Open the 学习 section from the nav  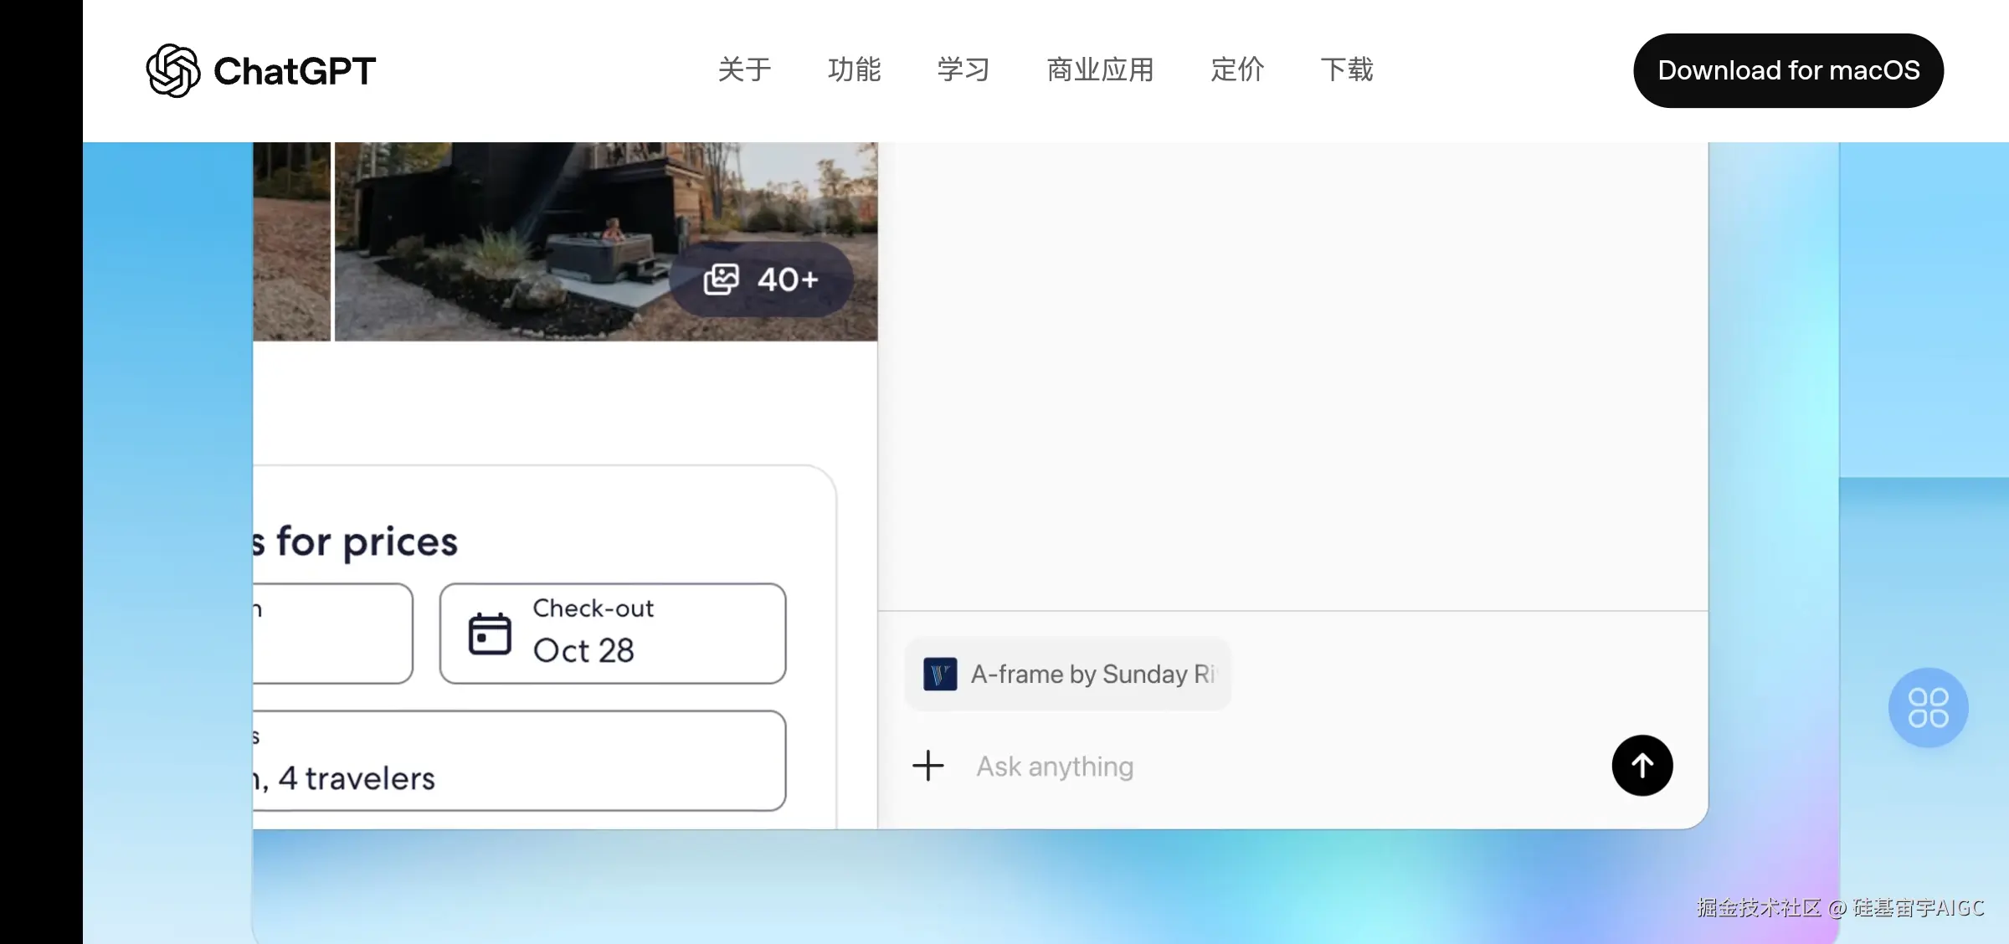pos(963,70)
